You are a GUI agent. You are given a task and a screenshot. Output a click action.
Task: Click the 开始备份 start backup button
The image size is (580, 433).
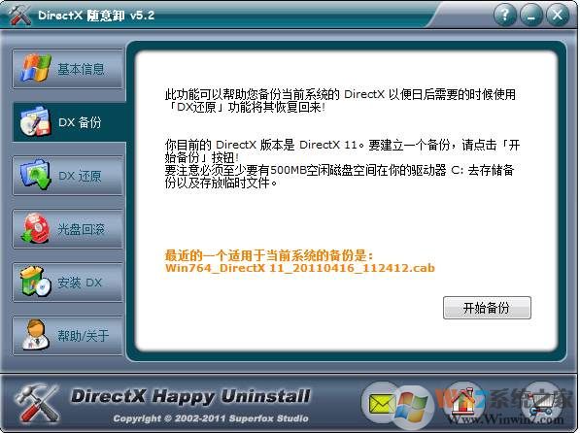pyautogui.click(x=487, y=308)
